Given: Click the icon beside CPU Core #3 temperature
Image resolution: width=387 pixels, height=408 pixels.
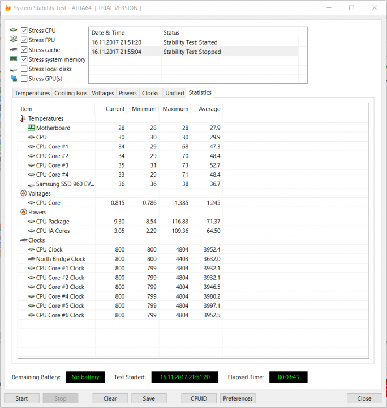Looking at the screenshot, I should coord(31,165).
